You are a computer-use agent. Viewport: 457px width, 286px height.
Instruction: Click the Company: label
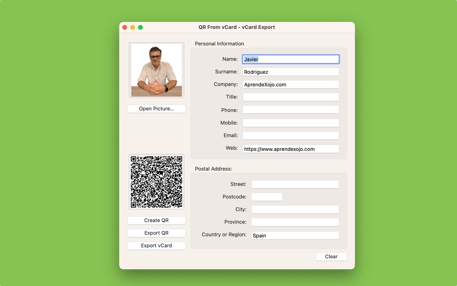click(226, 84)
